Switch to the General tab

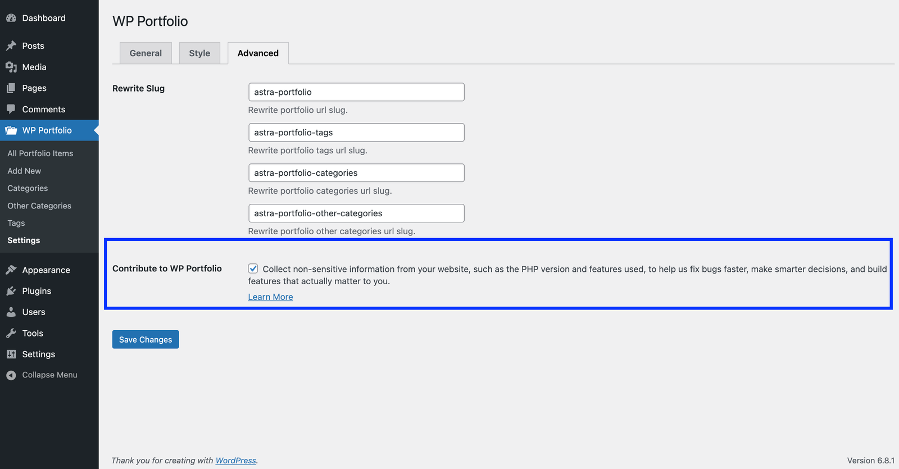(146, 53)
